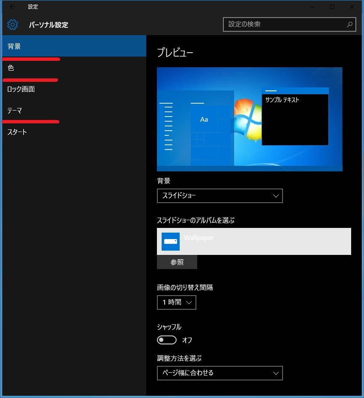Click the パーソナル設定 header title
Screen dimensions: 364x398
48,25
